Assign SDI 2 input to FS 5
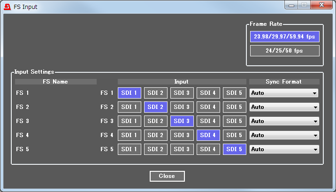 tap(155, 149)
